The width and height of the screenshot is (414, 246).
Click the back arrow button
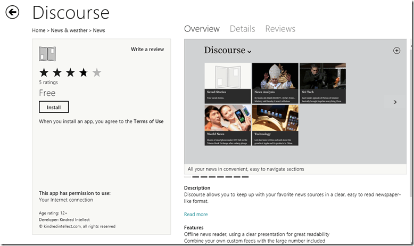click(12, 12)
